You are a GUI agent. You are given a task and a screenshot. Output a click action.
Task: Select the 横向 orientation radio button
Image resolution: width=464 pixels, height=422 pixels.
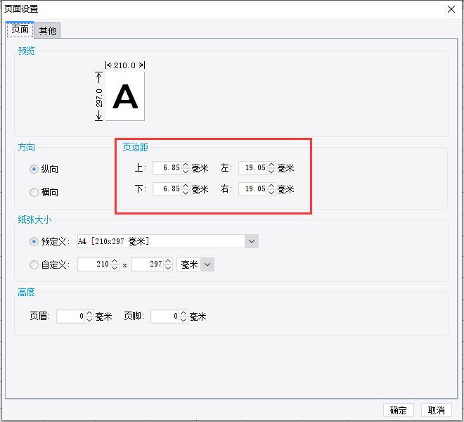[34, 192]
